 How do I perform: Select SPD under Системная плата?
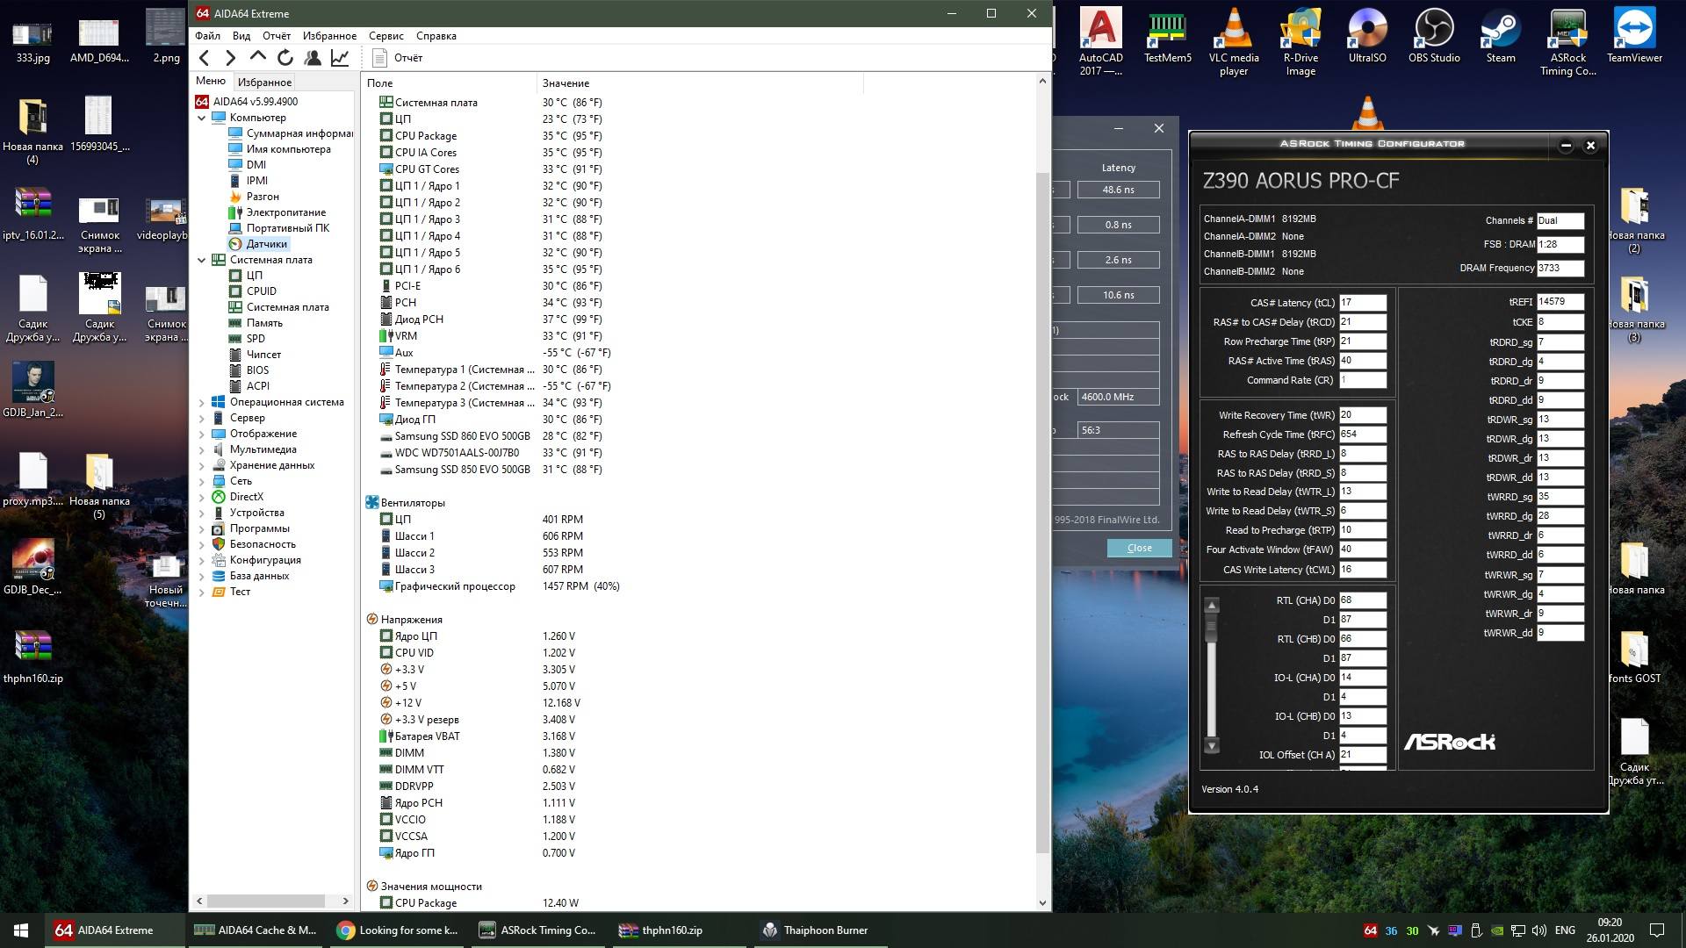coord(256,339)
